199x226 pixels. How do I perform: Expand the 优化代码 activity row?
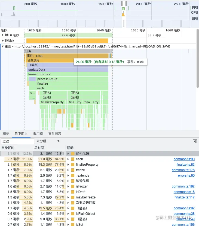coord(68,154)
